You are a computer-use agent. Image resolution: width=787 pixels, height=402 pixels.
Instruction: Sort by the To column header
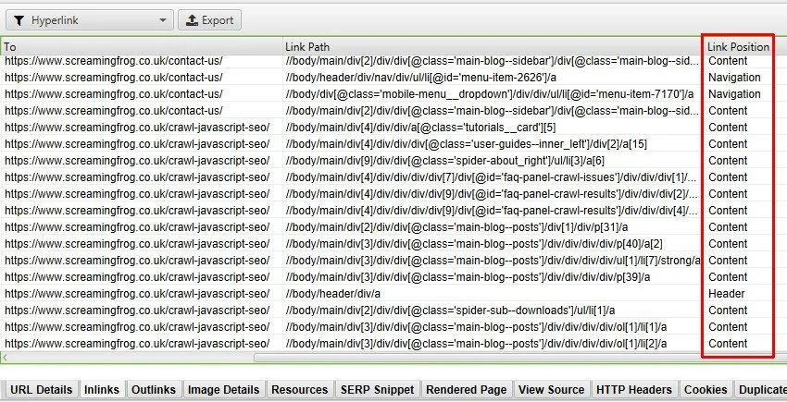tap(139, 46)
